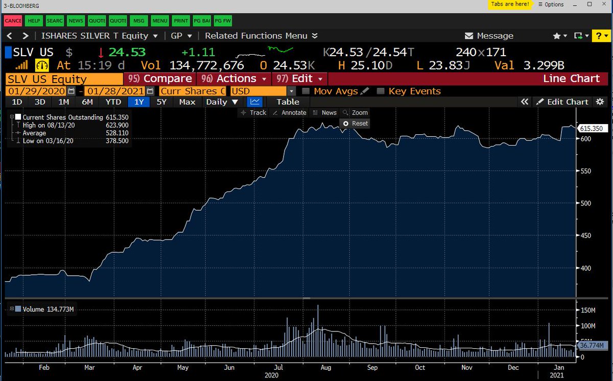Viewport: 613px width, 381px height.
Task: Click the yellow gauge icon
Action: [x=41, y=65]
